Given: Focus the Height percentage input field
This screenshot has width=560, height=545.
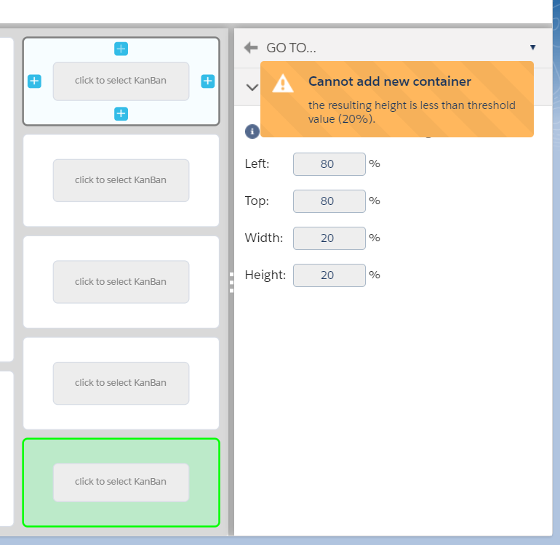Looking at the screenshot, I should tap(329, 275).
